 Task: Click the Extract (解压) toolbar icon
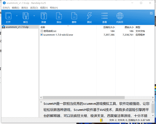(26, 16)
